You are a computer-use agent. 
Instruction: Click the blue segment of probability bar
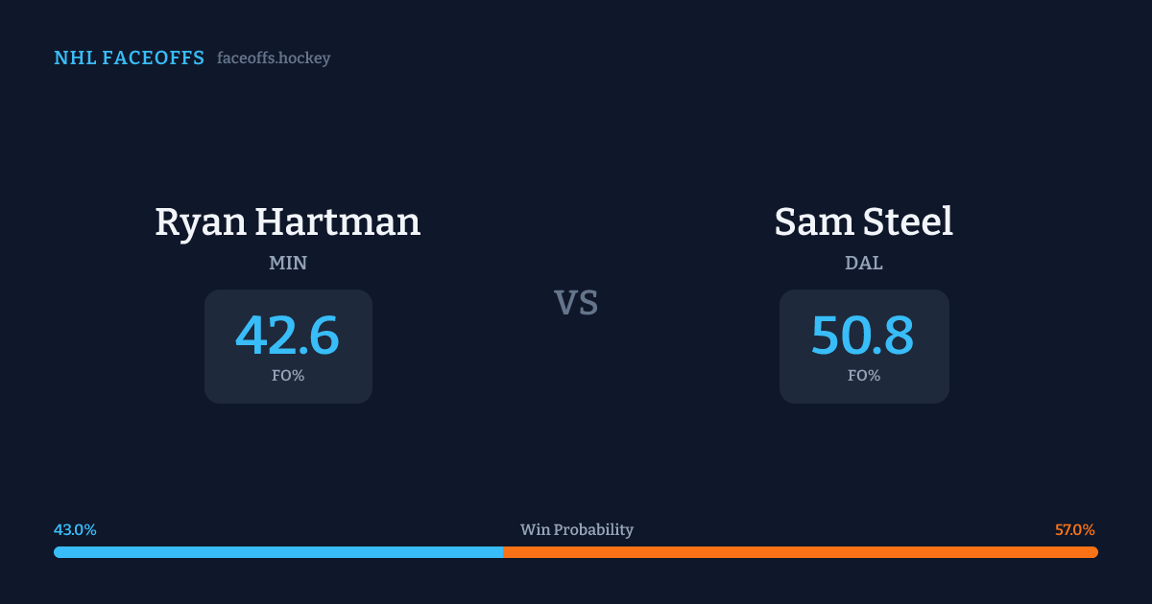click(278, 552)
